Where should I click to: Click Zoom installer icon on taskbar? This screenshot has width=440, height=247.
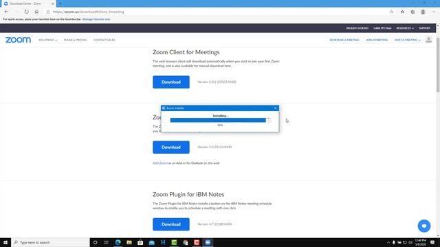click(x=208, y=242)
